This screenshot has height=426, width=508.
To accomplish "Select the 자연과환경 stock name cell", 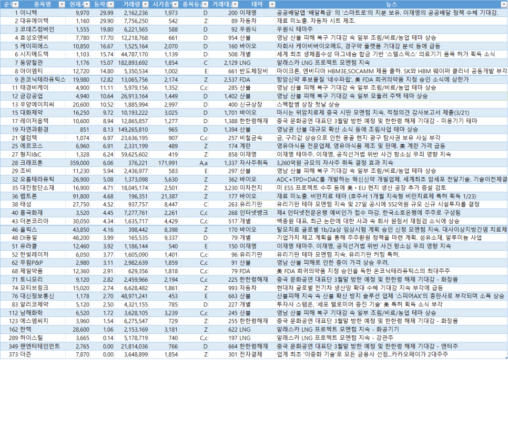I will point(42,130).
